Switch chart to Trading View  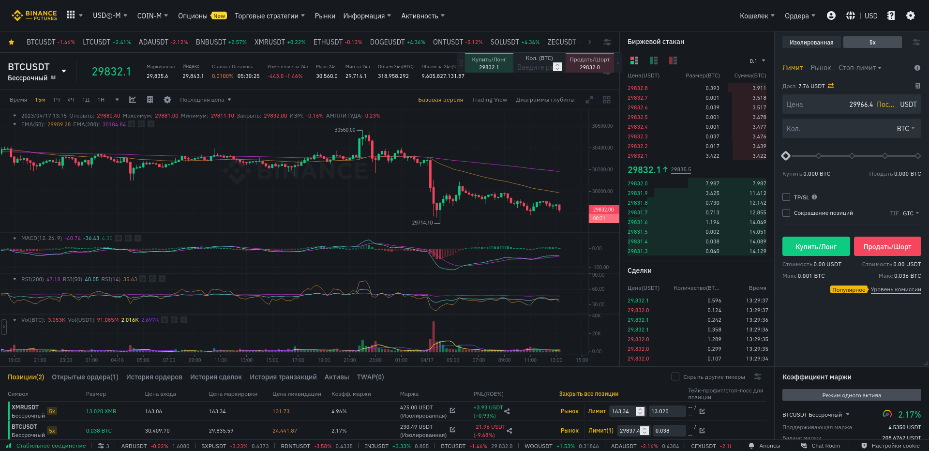(490, 100)
